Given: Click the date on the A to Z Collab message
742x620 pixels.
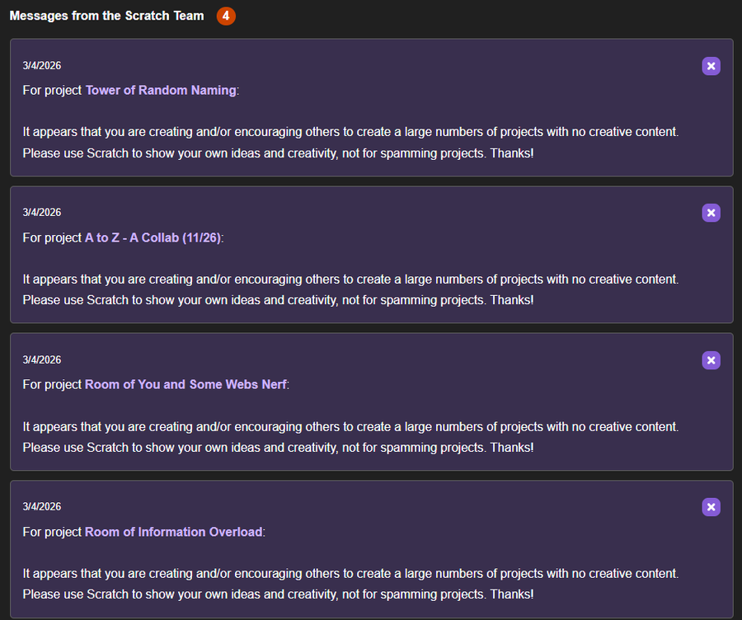Looking at the screenshot, I should click(x=41, y=213).
